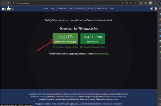Click the plus icon in Edge sidebar
Viewport: 161px width, 106px height.
point(159,59)
